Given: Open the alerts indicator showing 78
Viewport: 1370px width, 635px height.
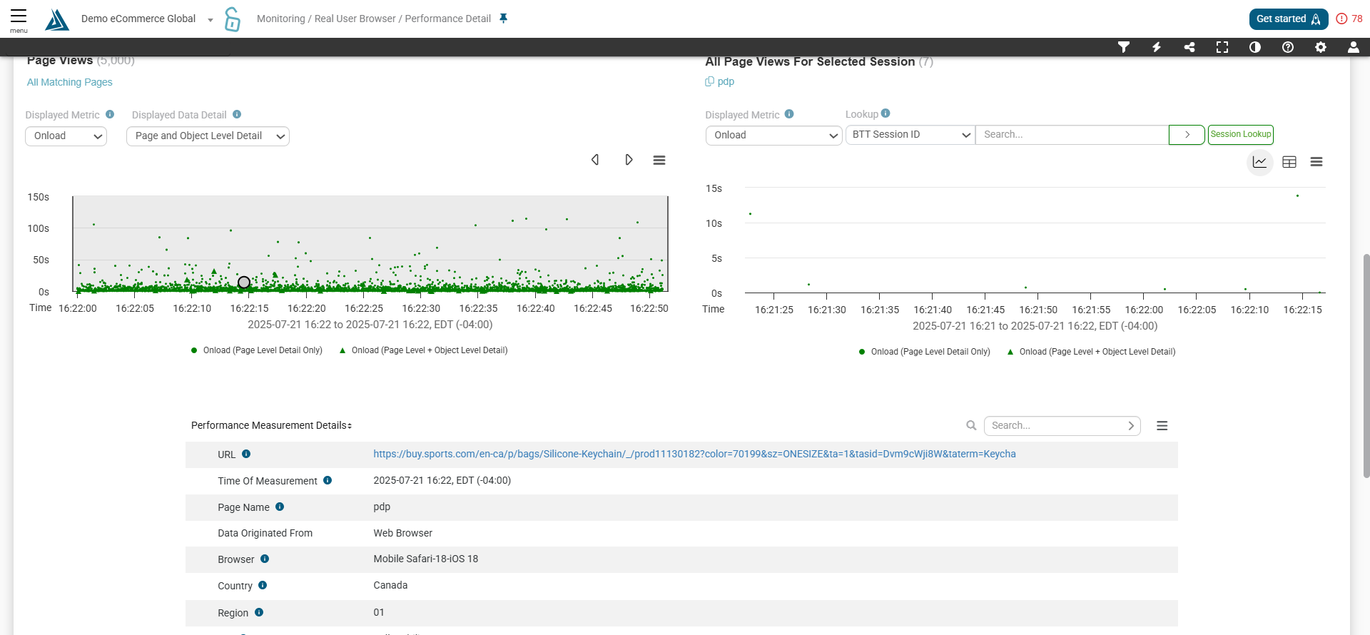Looking at the screenshot, I should 1349,19.
